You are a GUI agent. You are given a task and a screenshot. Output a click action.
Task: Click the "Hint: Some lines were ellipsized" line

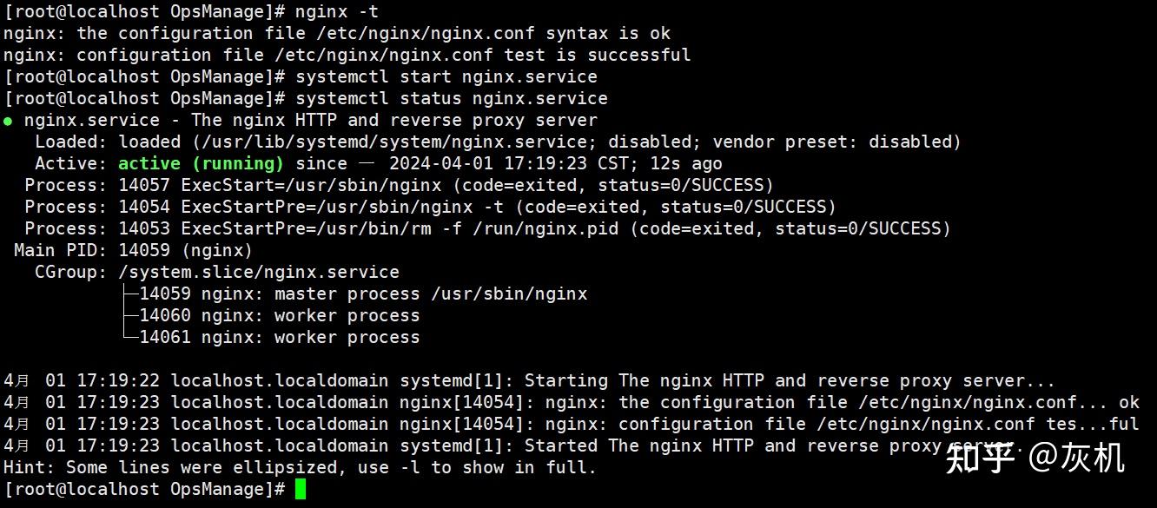tap(300, 467)
